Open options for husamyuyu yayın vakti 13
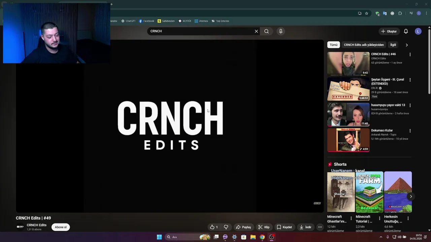The width and height of the screenshot is (431, 242). [410, 105]
